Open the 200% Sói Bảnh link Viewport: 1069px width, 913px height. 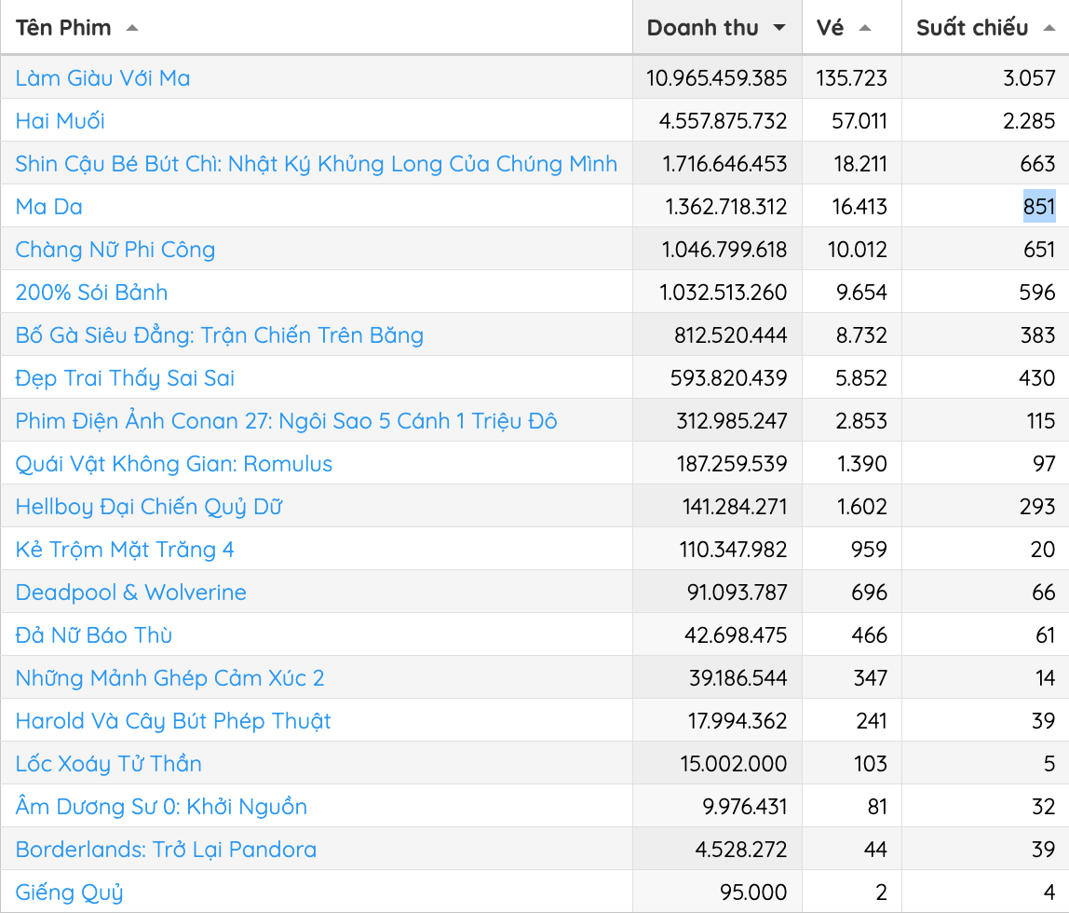click(91, 293)
